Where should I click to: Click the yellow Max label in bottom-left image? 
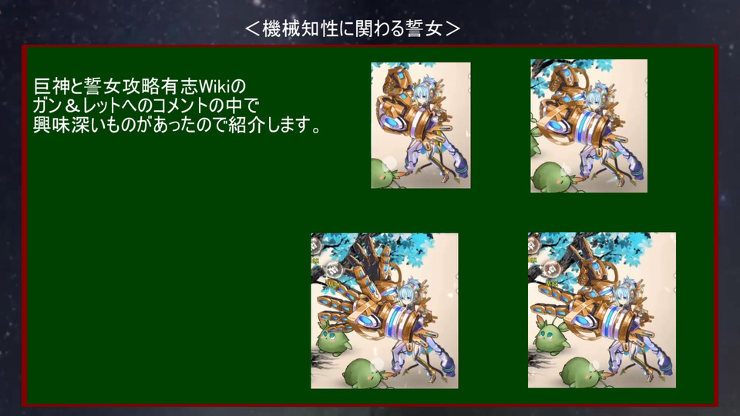pyautogui.click(x=333, y=284)
